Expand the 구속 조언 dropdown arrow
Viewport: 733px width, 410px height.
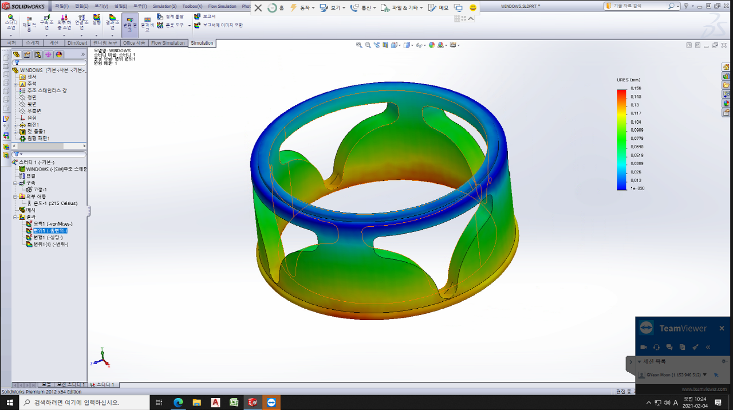click(x=46, y=36)
